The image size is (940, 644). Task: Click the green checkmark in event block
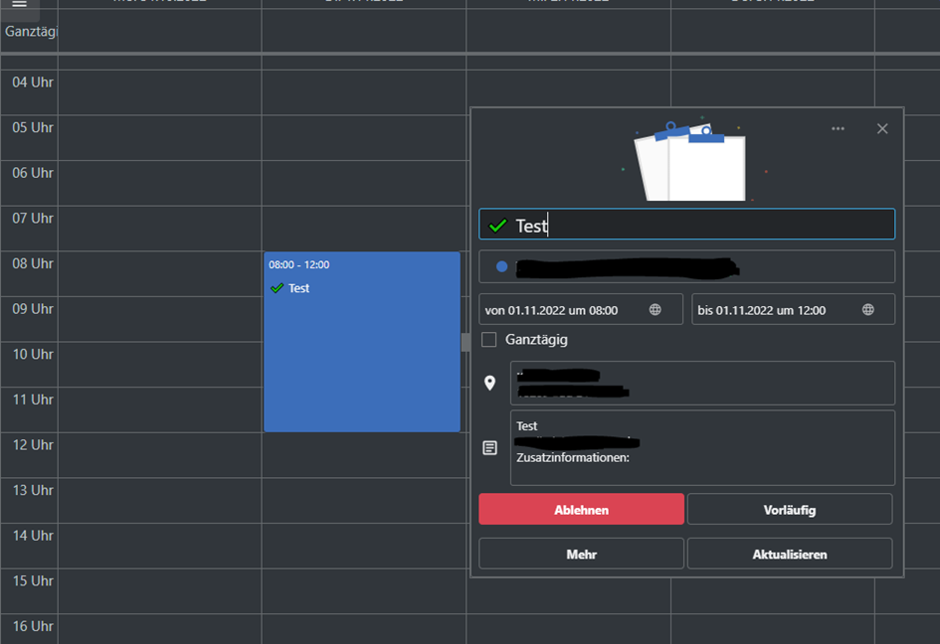click(x=277, y=288)
